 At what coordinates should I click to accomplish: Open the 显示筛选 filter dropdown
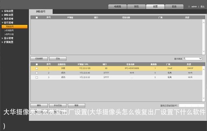[192, 59]
